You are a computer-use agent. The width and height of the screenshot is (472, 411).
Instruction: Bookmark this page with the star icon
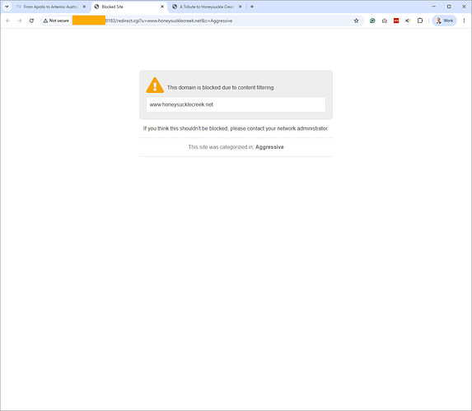click(x=356, y=21)
